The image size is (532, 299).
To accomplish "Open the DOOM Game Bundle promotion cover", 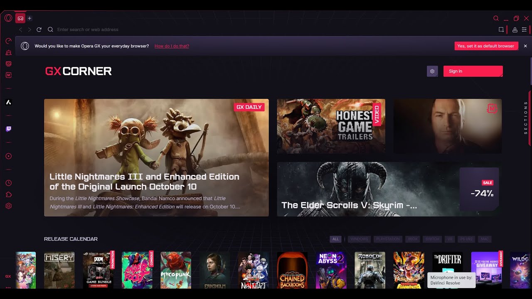I will click(99, 270).
